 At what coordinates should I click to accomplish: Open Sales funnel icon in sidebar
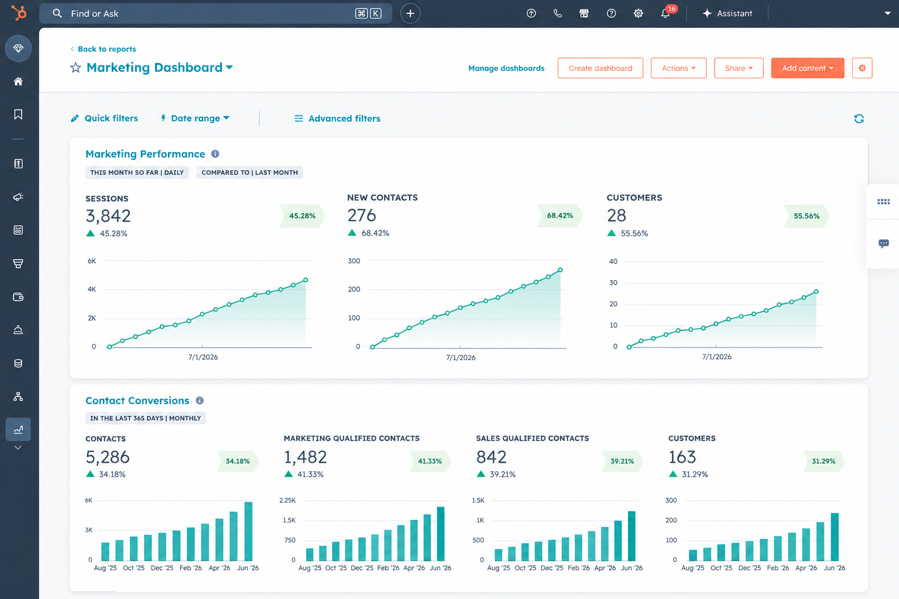click(x=18, y=263)
